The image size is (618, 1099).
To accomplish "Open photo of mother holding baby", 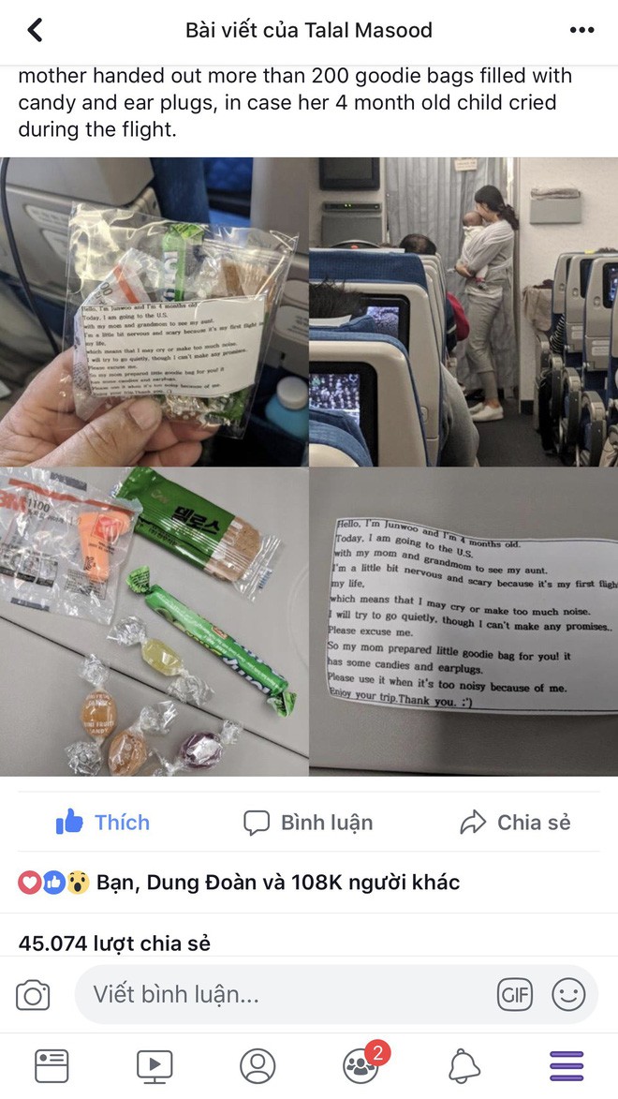I will pos(463,312).
